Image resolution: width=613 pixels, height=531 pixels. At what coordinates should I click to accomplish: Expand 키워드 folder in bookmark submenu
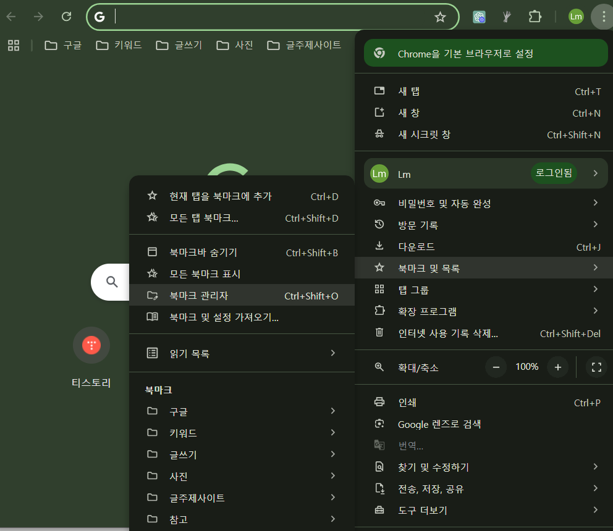click(x=242, y=433)
